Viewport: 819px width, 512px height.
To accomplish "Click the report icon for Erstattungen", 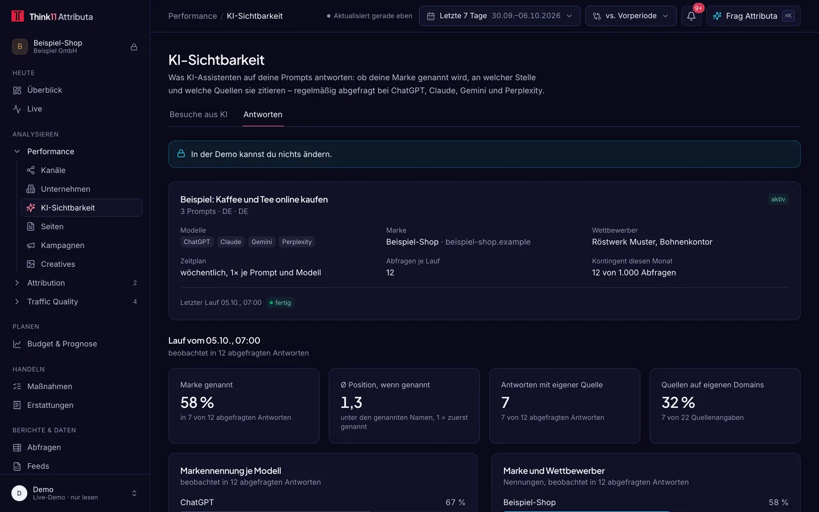I will 17,405.
